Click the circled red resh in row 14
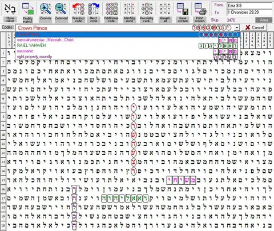The image size is (274, 231). (134, 171)
